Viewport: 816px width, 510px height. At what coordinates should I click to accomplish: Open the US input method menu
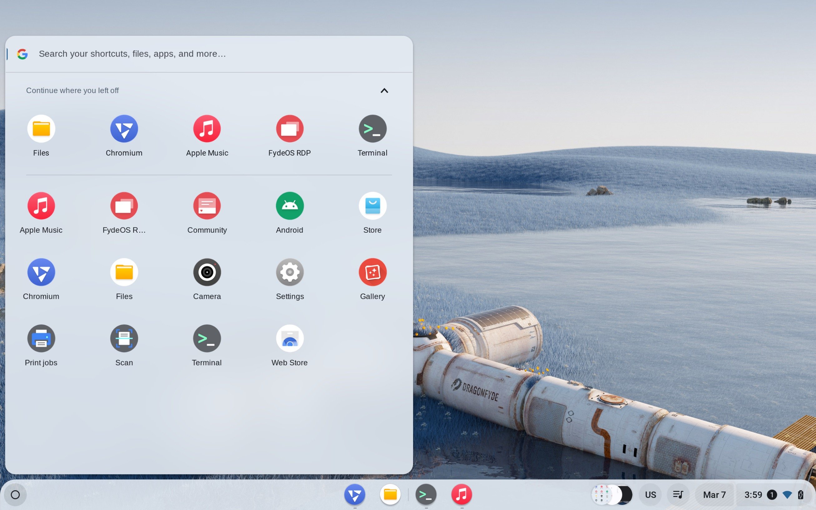tap(650, 495)
